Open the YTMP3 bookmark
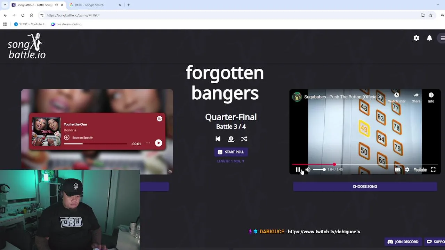This screenshot has width=445, height=250. tap(30, 24)
